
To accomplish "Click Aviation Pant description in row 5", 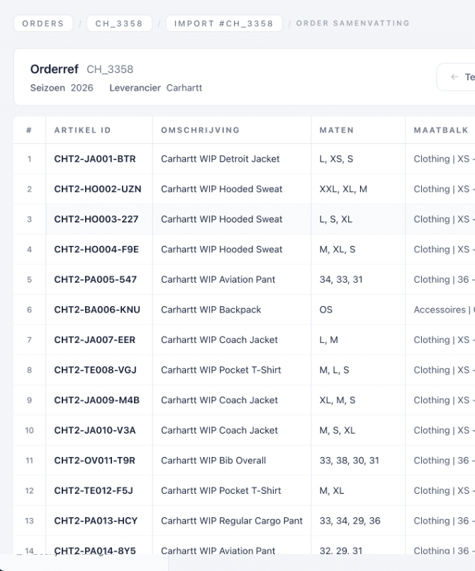I will [218, 280].
